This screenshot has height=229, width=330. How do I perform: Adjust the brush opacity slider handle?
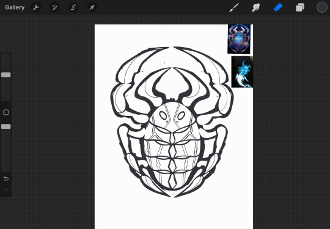tap(6, 126)
